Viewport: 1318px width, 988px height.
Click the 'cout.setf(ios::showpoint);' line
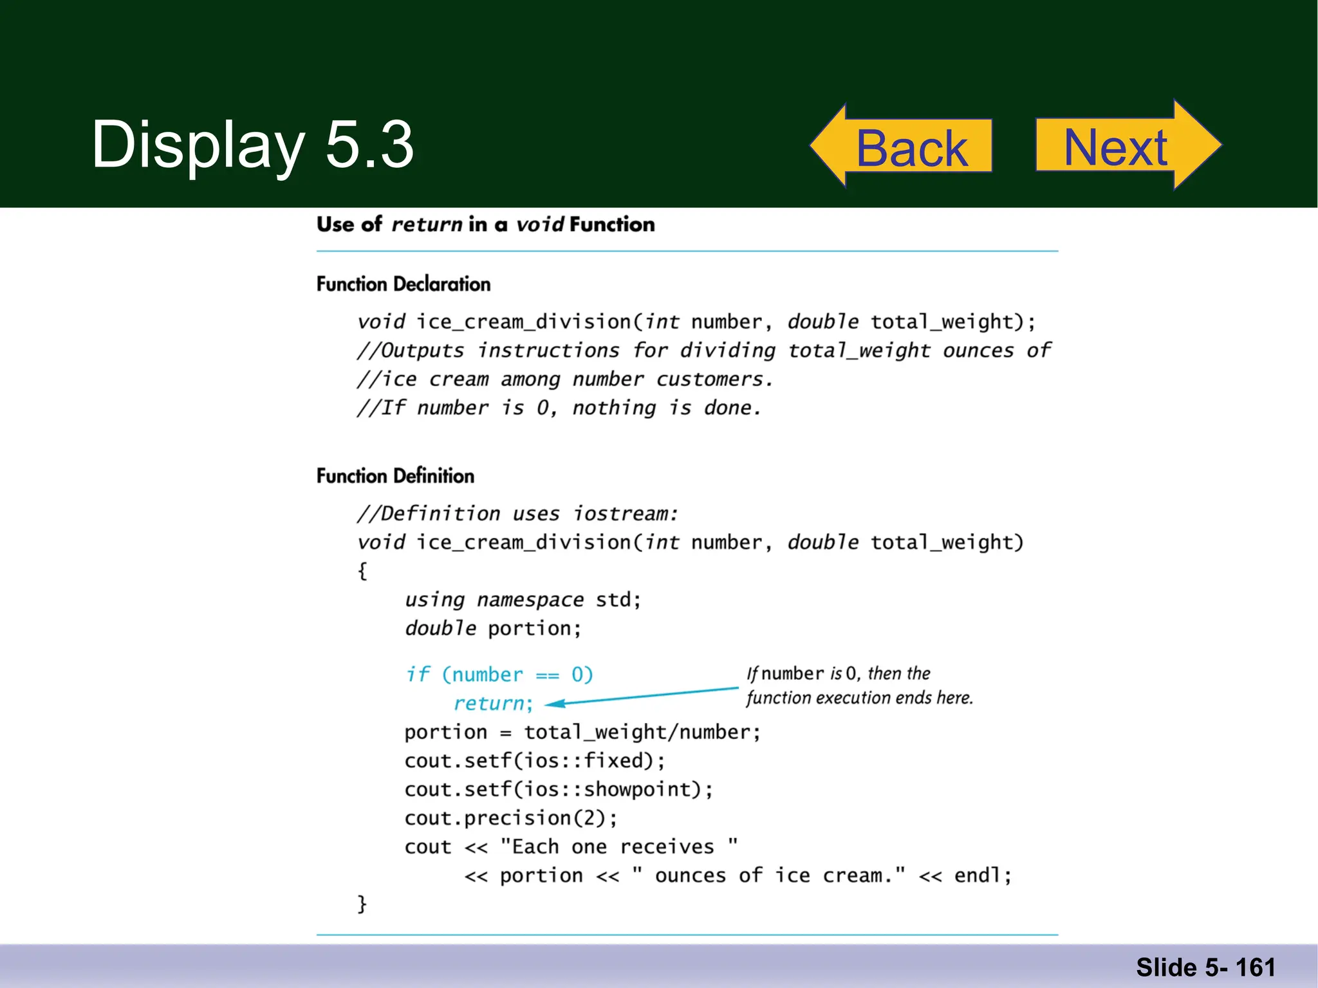[559, 789]
